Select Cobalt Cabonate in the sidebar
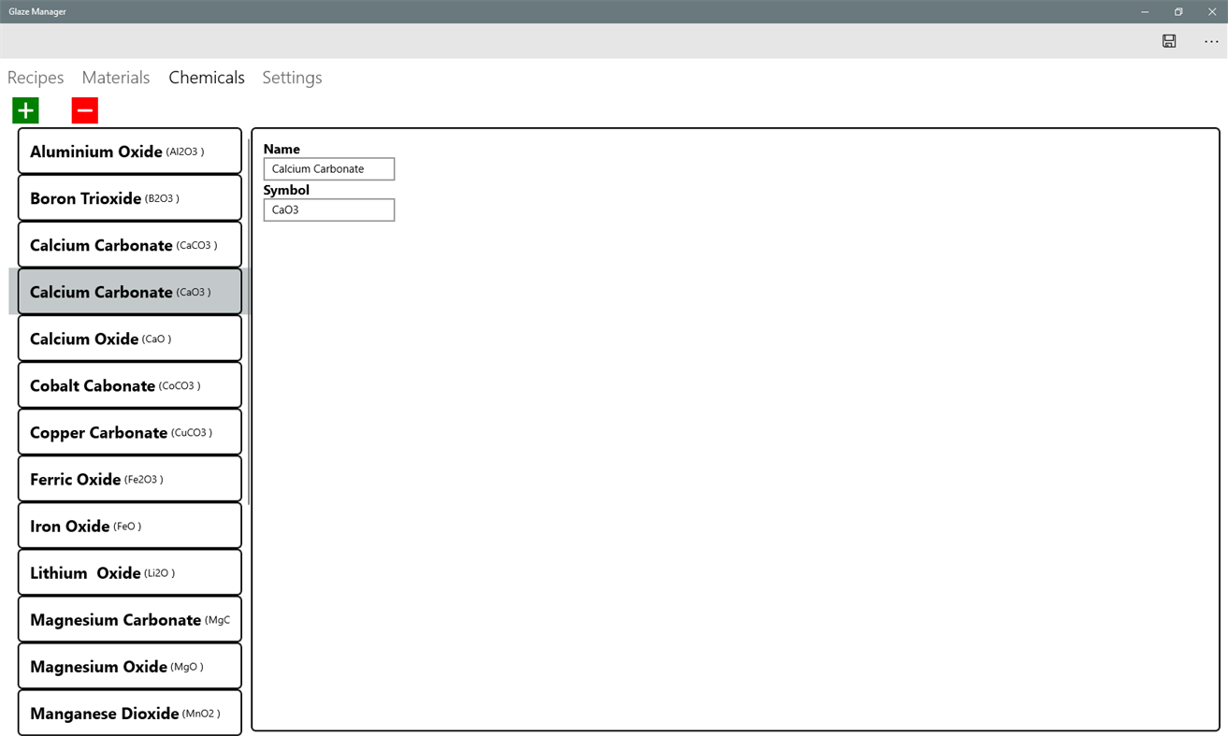The width and height of the screenshot is (1228, 736). 129,384
